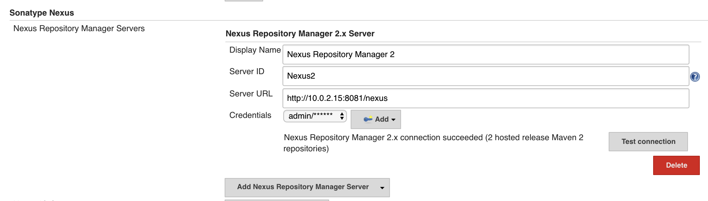
Task: Click the Display Name label
Action: (x=255, y=50)
